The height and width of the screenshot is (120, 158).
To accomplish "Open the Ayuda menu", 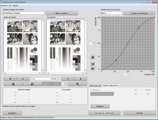I will pyautogui.click(x=15, y=5).
